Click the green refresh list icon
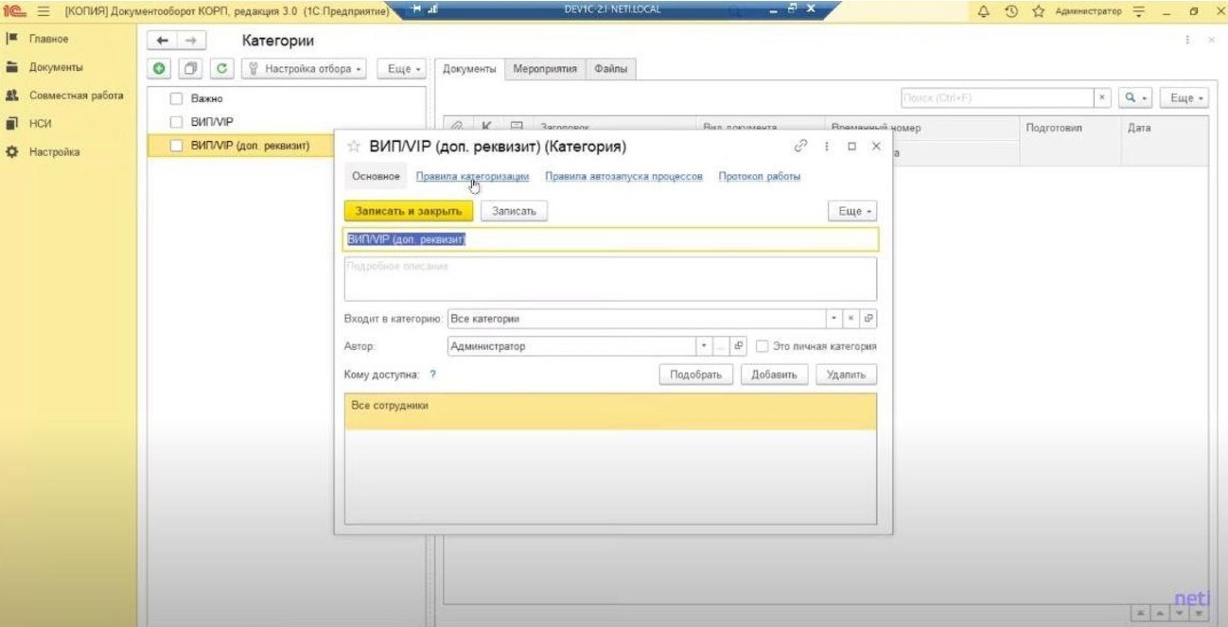Image resolution: width=1228 pixels, height=627 pixels. coord(222,68)
